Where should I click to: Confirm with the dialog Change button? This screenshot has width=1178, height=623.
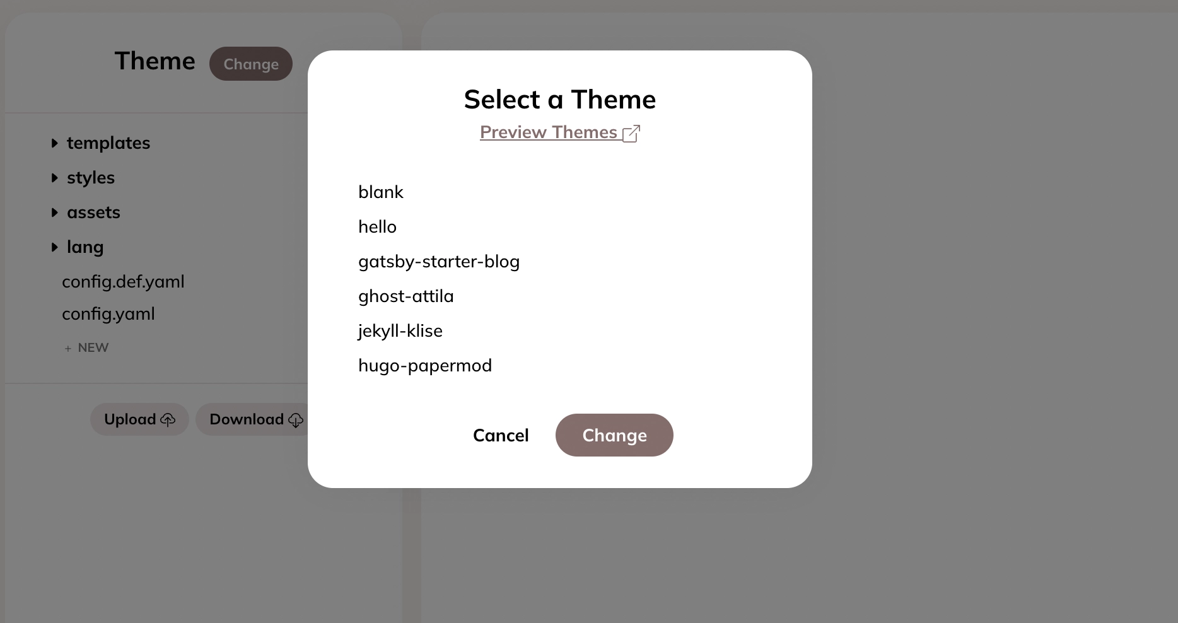pyautogui.click(x=614, y=435)
